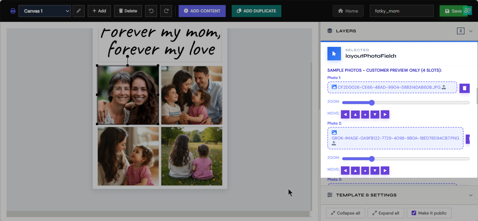The height and width of the screenshot is (221, 478).
Task: Click the Add button
Action: coord(99,11)
